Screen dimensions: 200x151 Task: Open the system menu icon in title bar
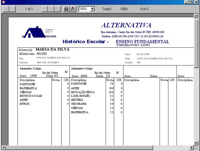pos(3,2)
